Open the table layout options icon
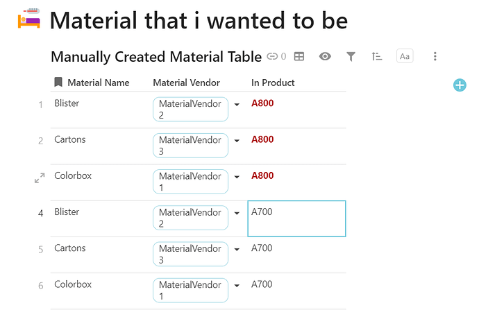479x310 pixels. tap(299, 57)
